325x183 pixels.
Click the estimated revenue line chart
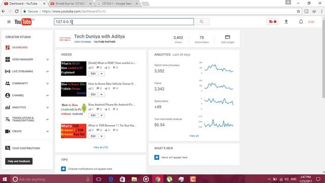coord(219,123)
